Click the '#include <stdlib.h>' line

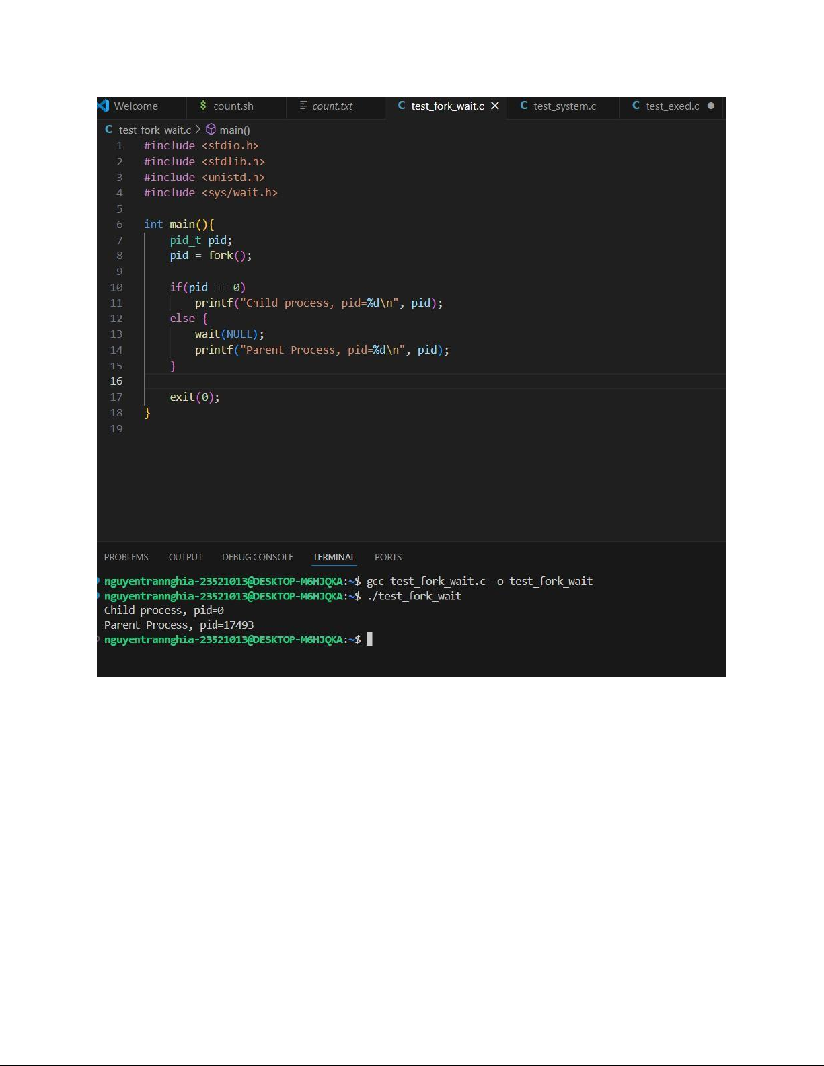pyautogui.click(x=204, y=161)
